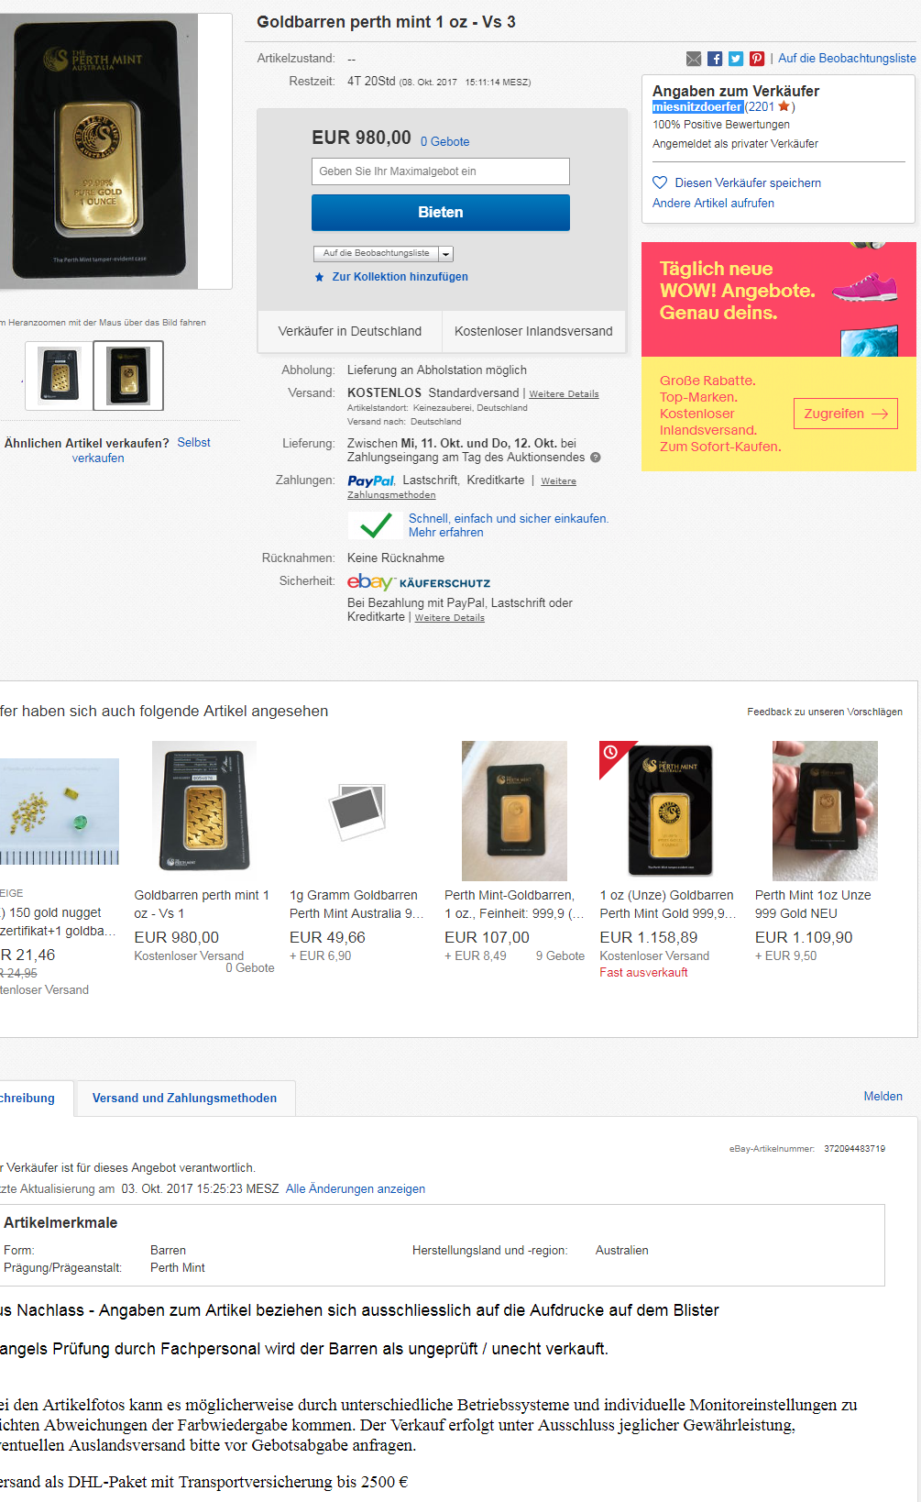Click the Zugreifen button in the ad
The width and height of the screenshot is (921, 1502).
pos(846,414)
